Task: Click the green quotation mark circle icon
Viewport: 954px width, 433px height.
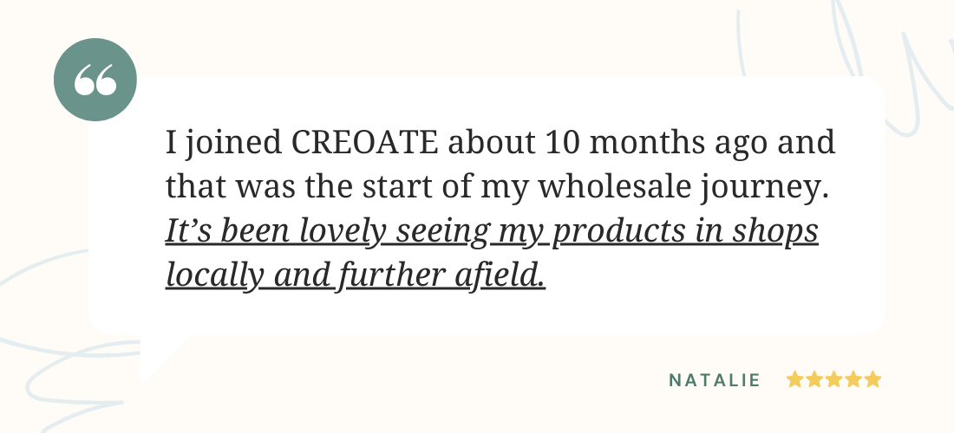Action: (x=95, y=80)
